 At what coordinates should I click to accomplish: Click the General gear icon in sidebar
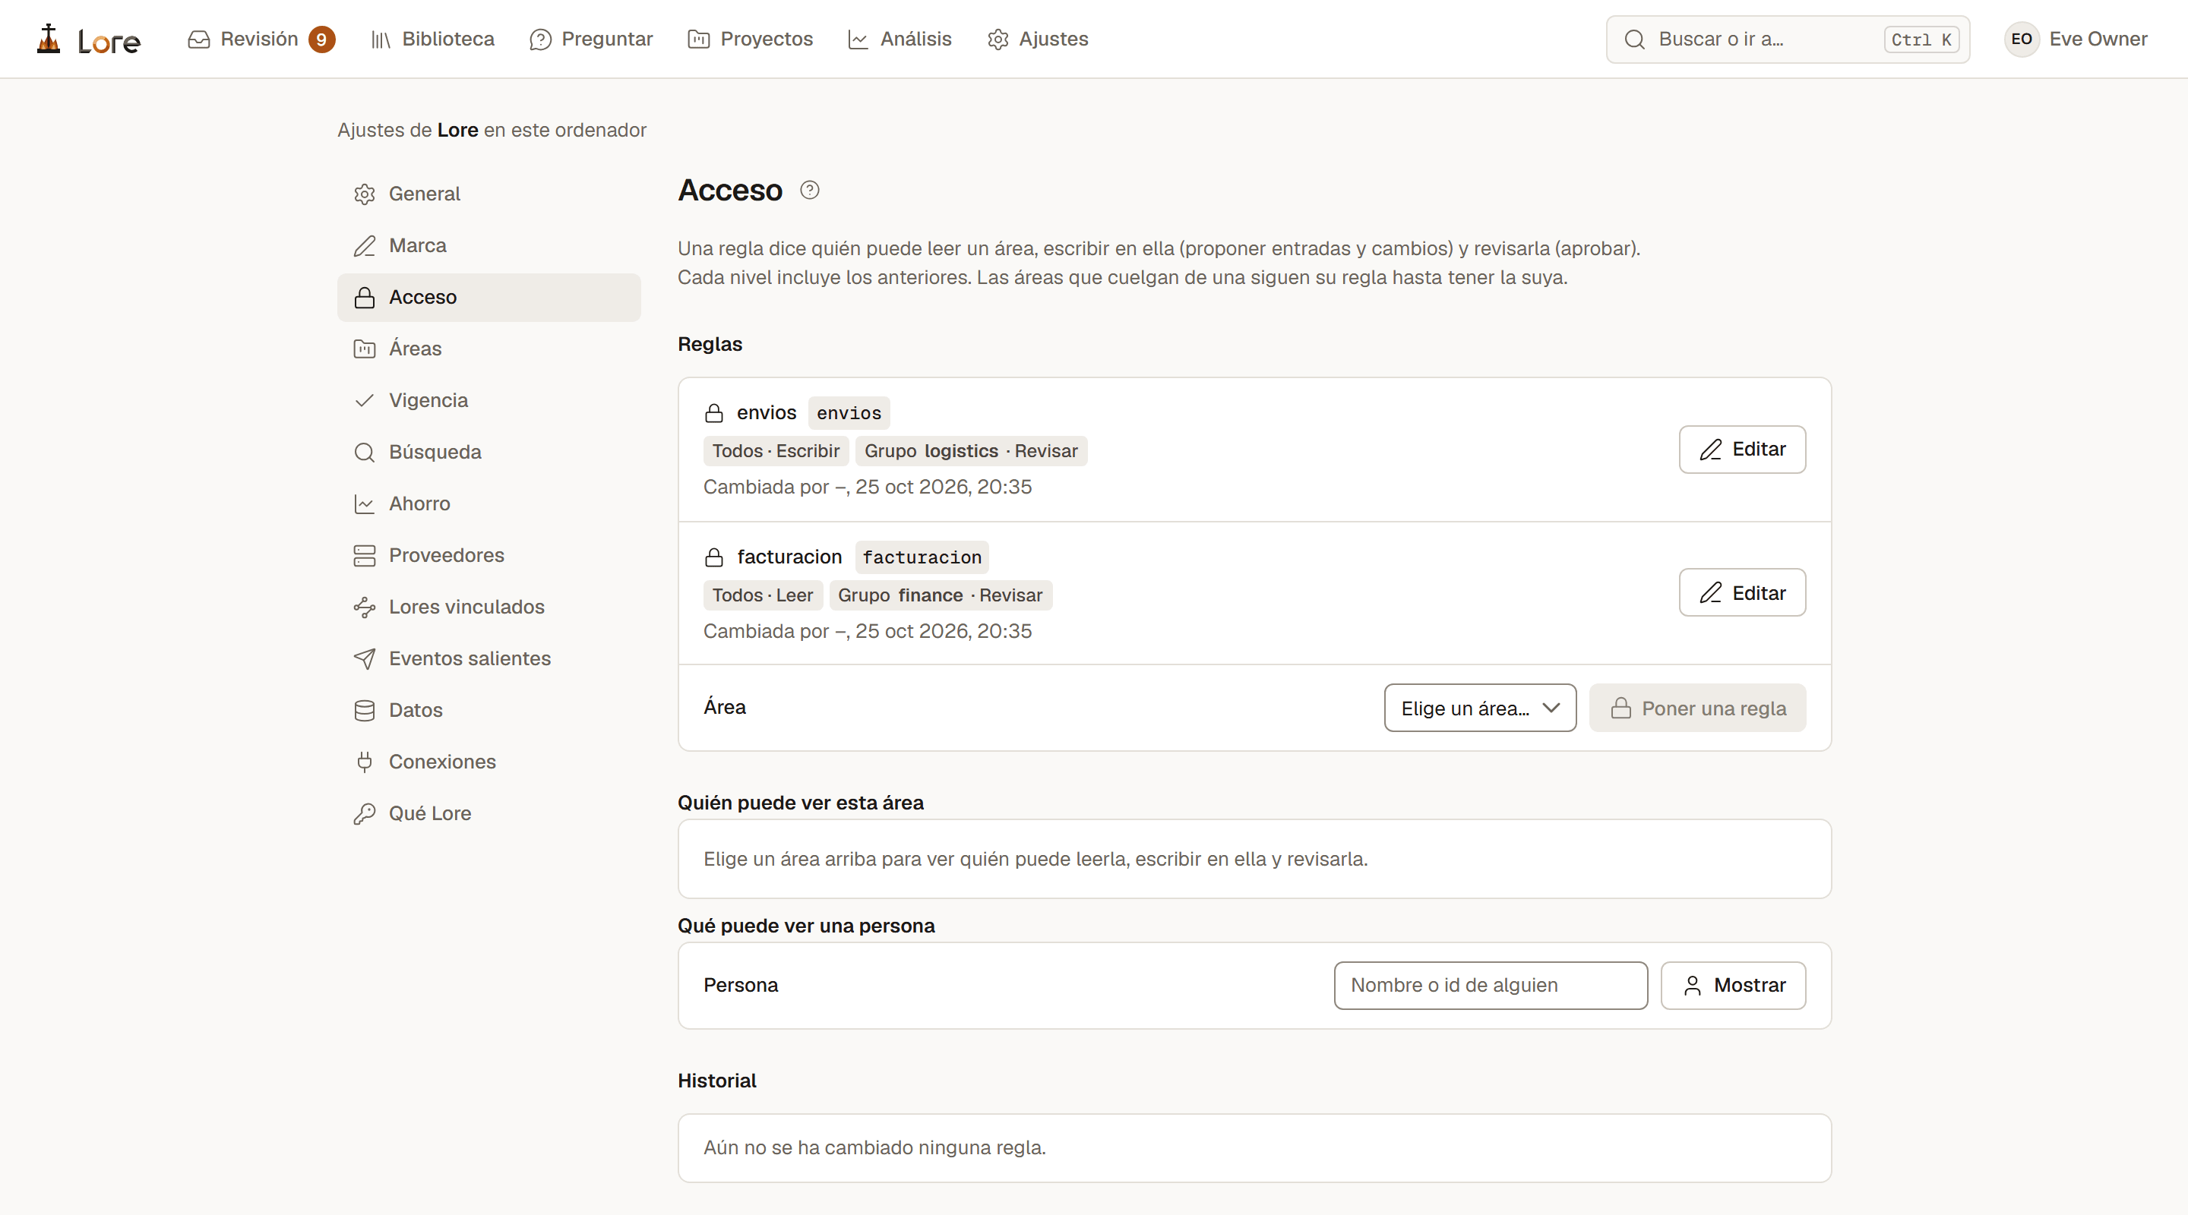[x=365, y=194]
